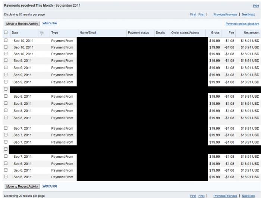Click the Payment status column header
Viewport: 261px width, 198px height.
coord(138,33)
